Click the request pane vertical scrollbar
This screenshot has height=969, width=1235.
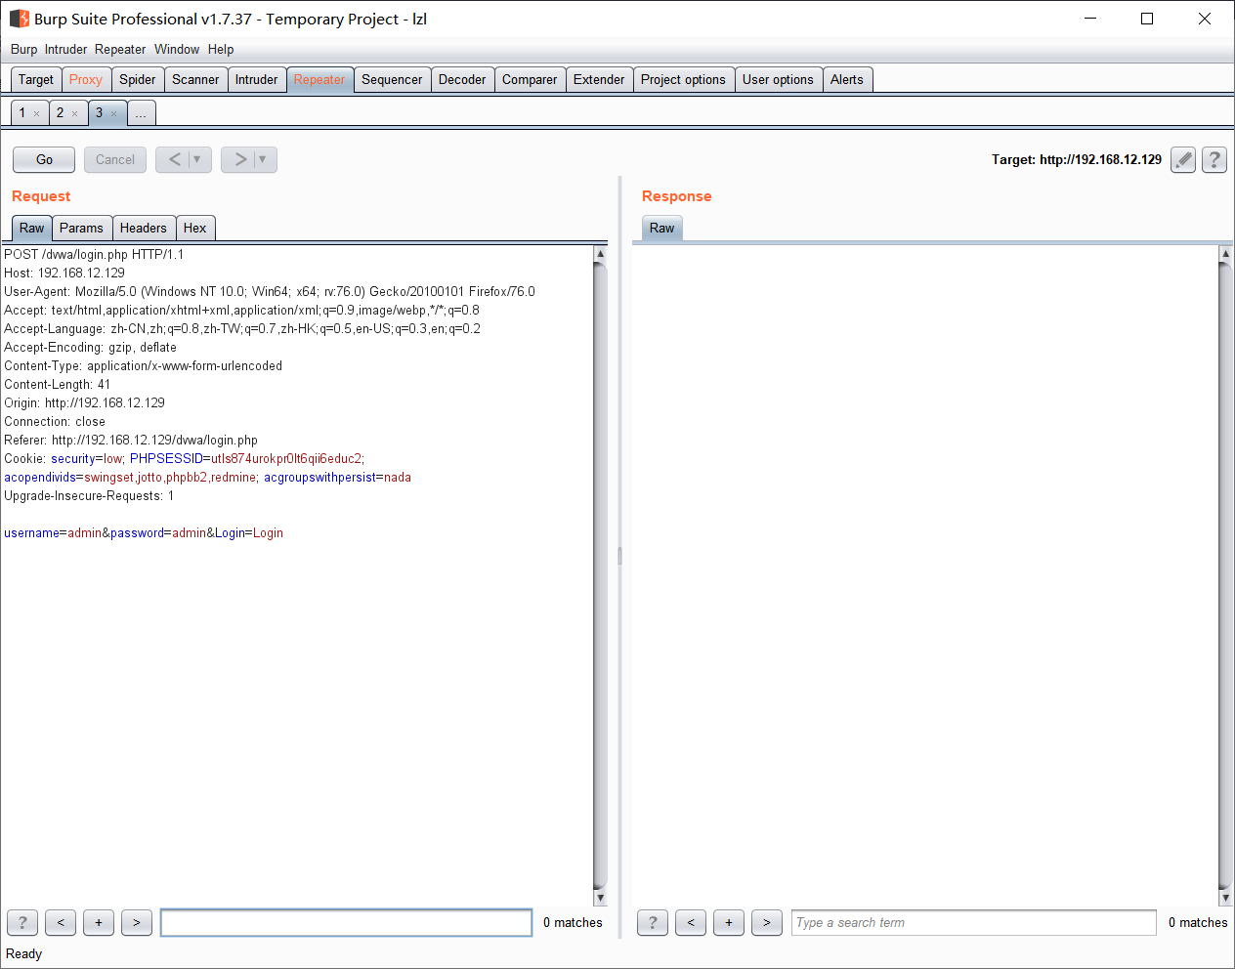(x=600, y=575)
